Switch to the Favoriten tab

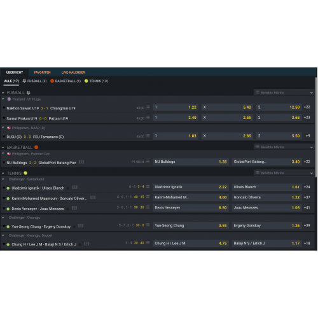[x=42, y=73]
